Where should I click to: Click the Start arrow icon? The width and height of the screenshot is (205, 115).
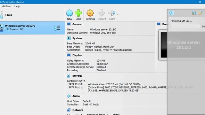pyautogui.click(x=112, y=13)
